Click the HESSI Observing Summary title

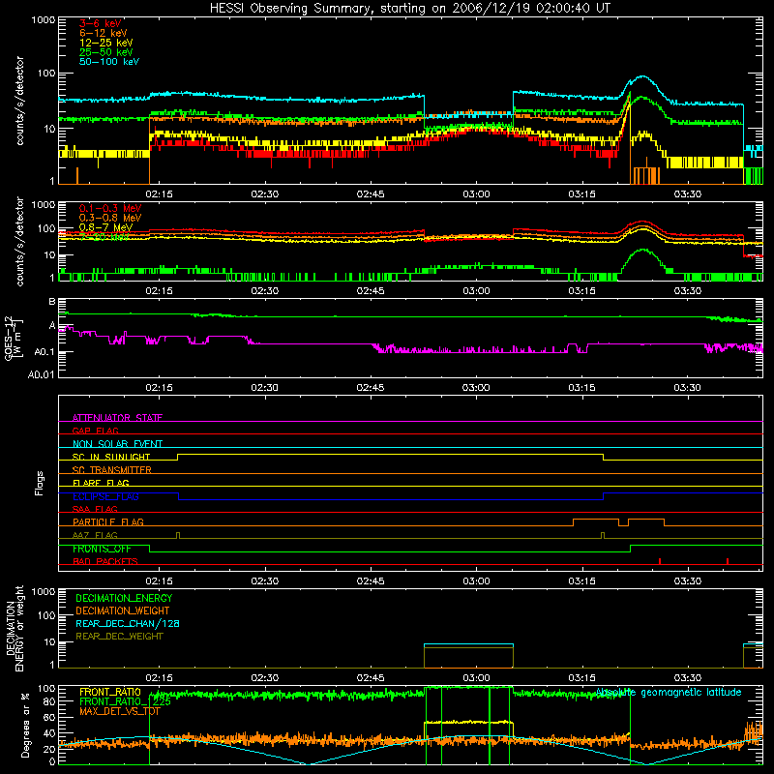(x=410, y=9)
